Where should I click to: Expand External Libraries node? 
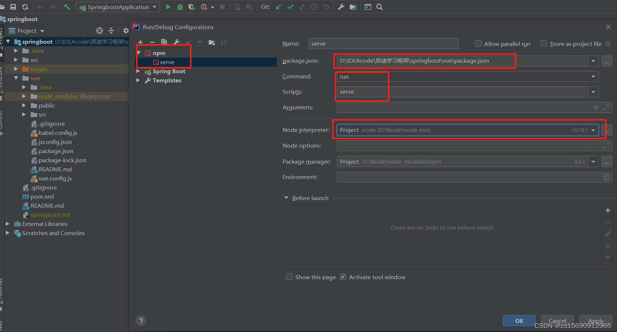tap(8, 224)
